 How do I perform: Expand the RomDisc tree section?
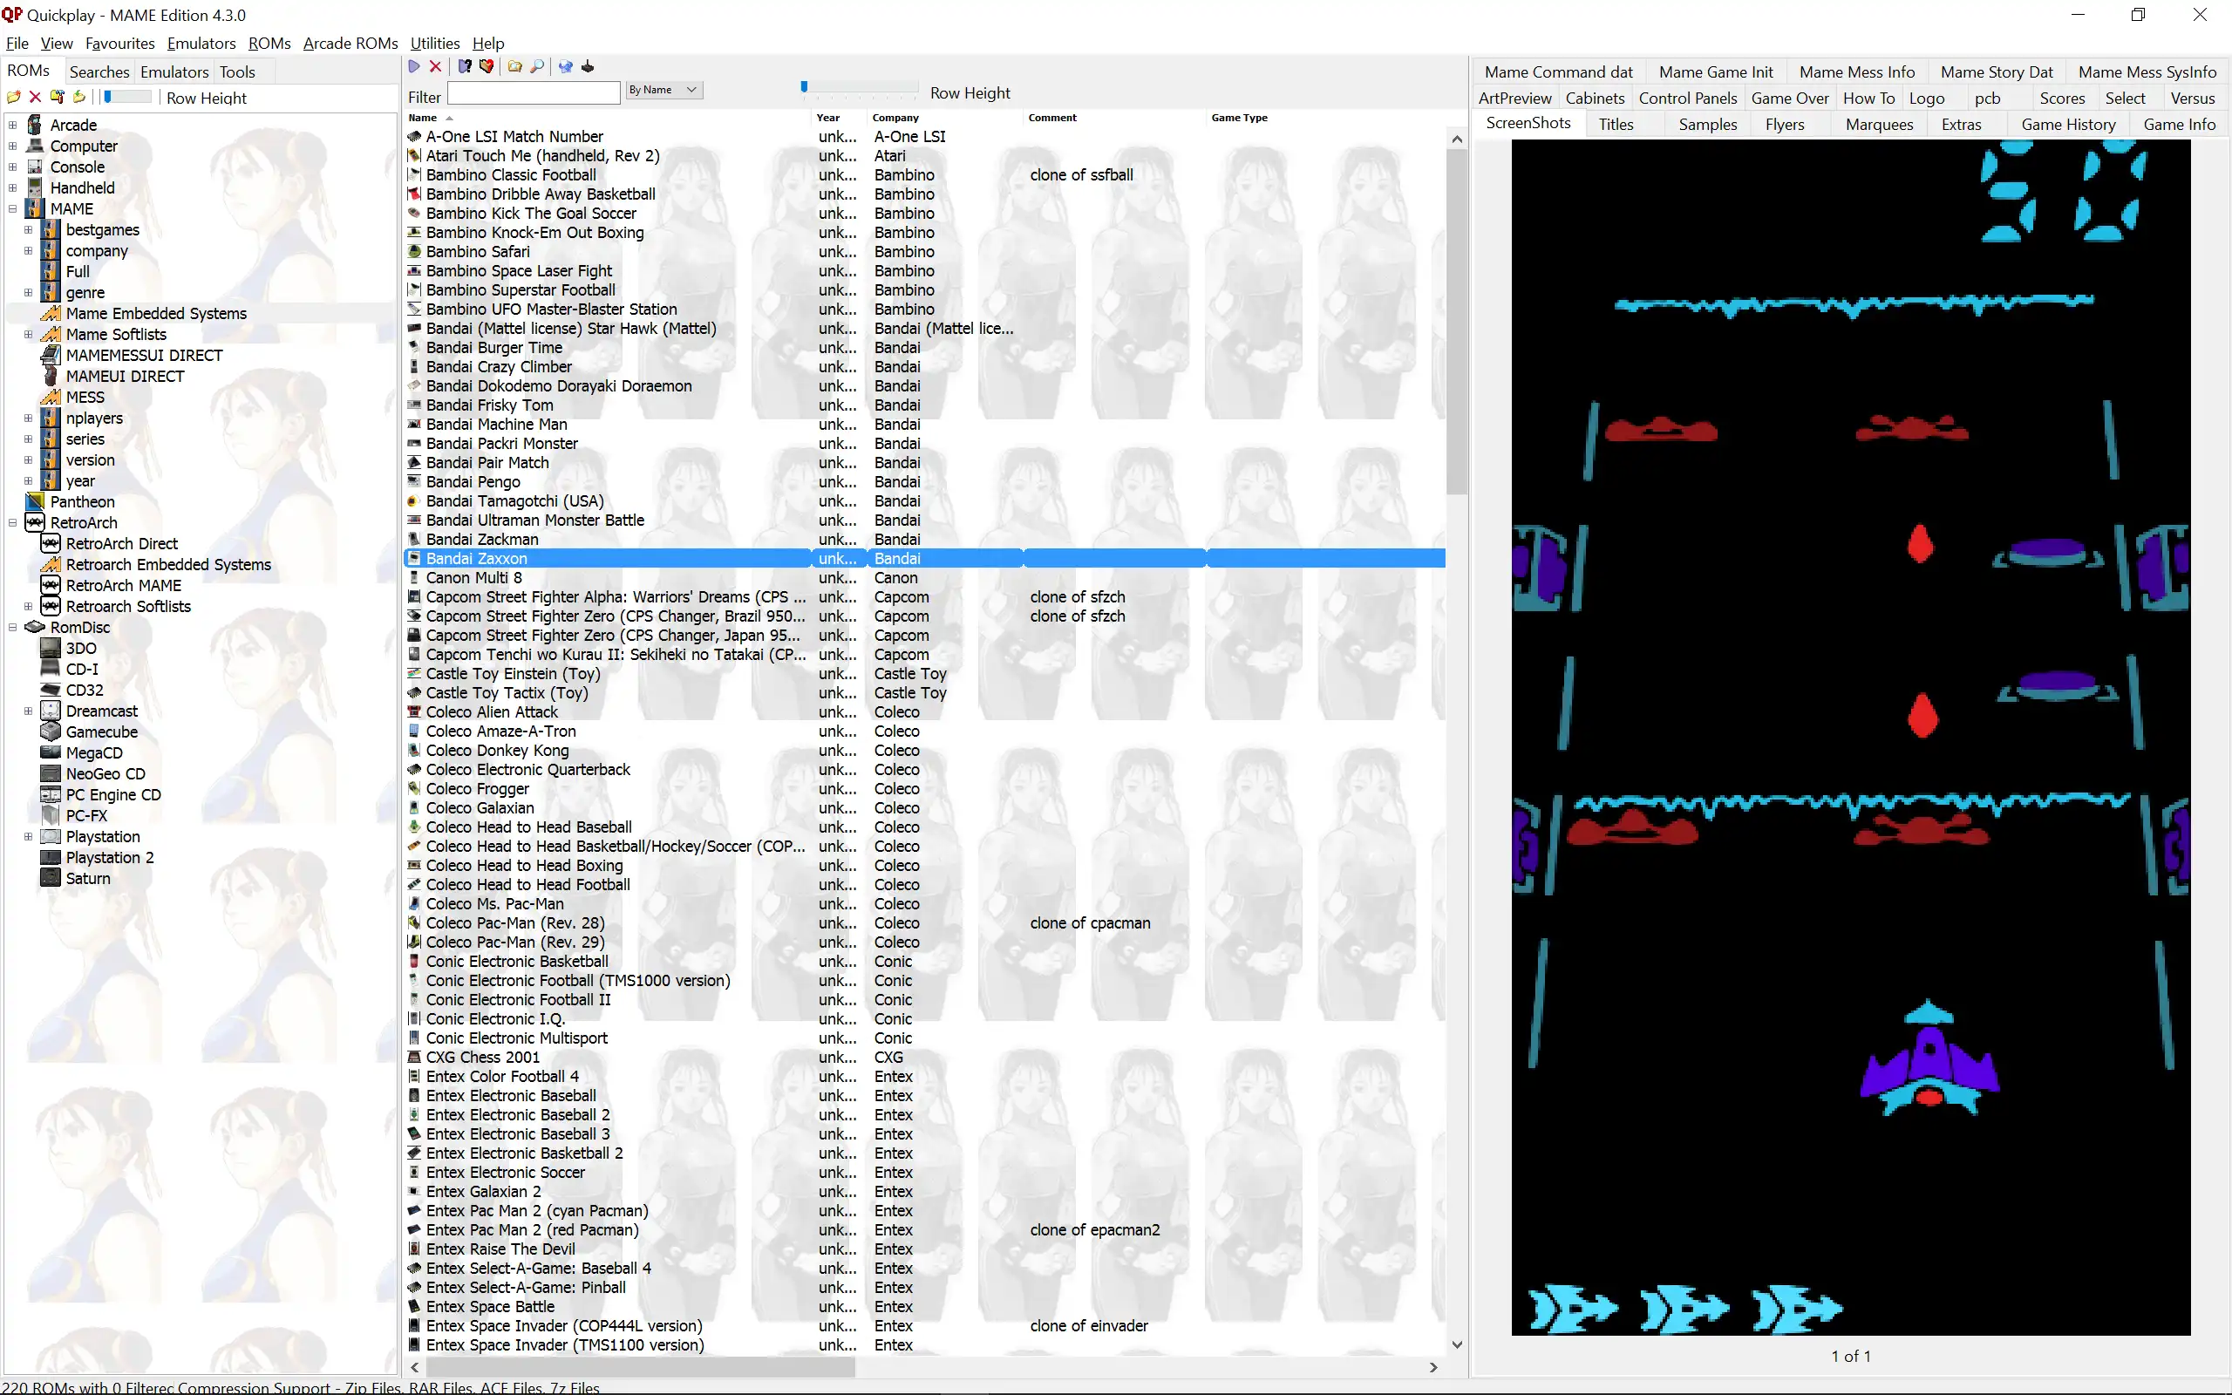pyautogui.click(x=13, y=627)
